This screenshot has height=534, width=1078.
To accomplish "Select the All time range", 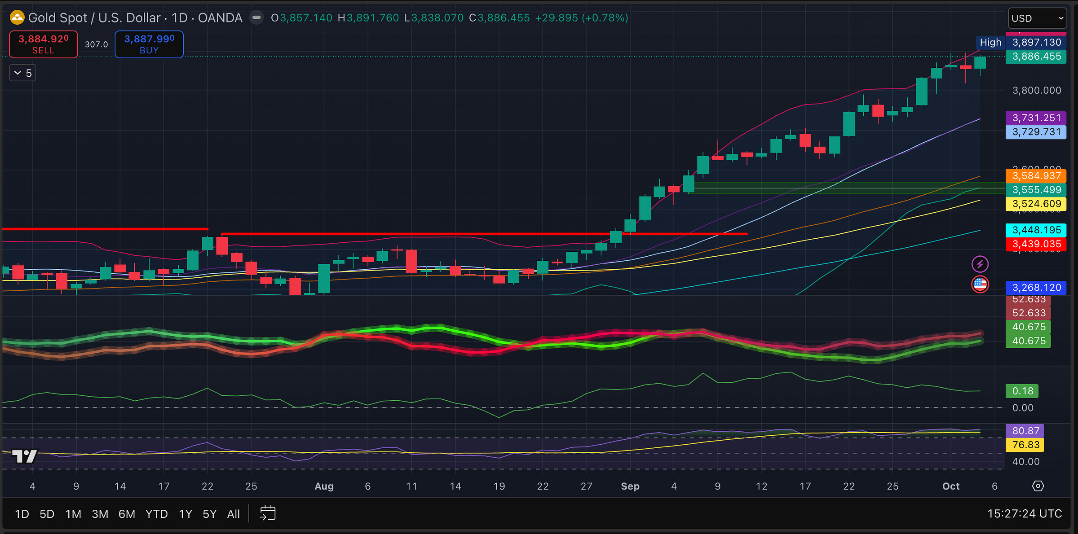I will (x=233, y=514).
